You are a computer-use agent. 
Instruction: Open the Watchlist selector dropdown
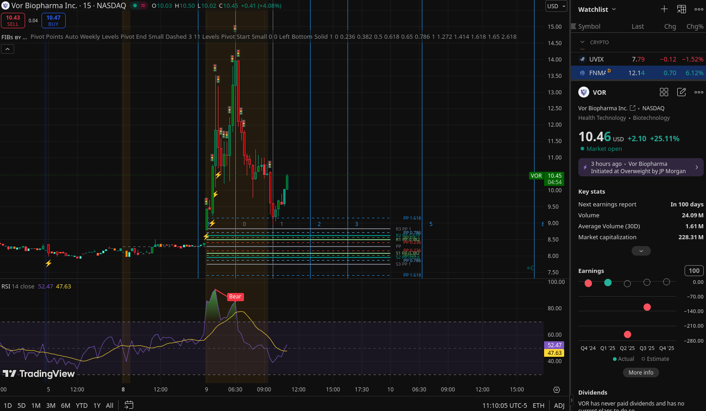pos(597,9)
